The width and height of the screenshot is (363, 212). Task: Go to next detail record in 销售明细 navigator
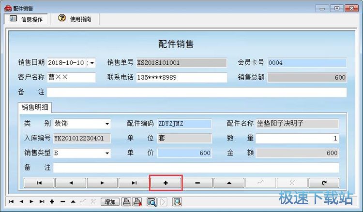102,183
